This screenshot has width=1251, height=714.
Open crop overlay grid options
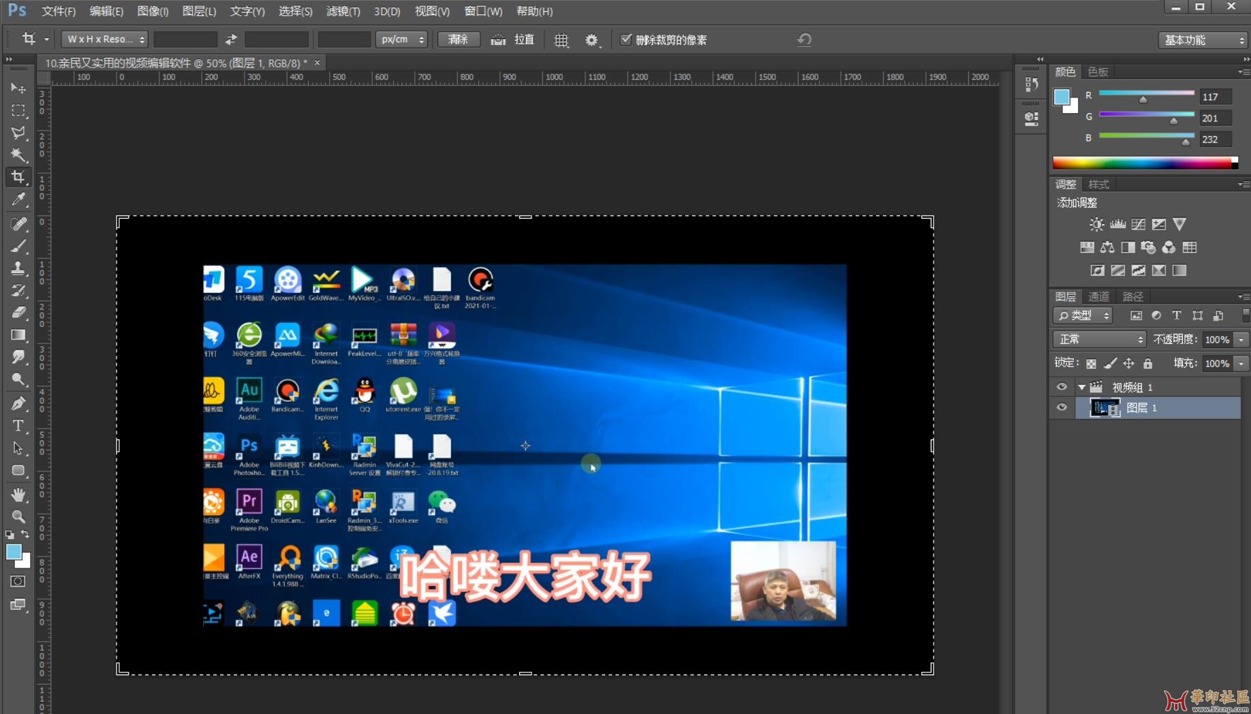(x=561, y=40)
